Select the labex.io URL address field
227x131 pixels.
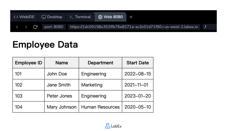click(x=134, y=27)
